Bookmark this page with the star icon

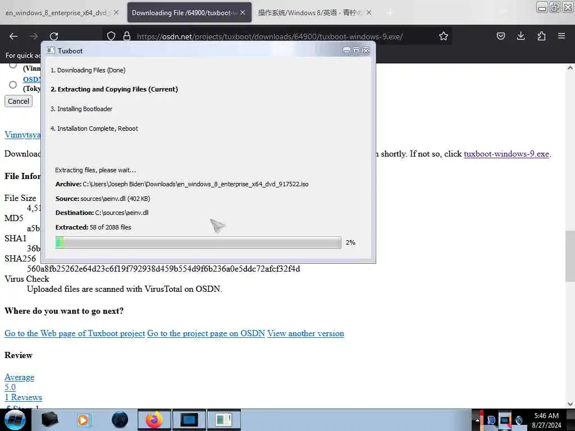(444, 36)
